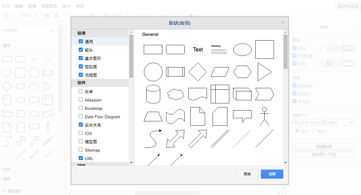This screenshot has height=195, width=361.
Task: Select the ellipse shape in General
Action: point(242,50)
